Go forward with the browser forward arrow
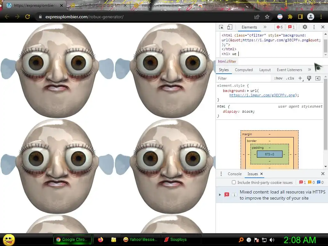The width and height of the screenshot is (328, 246). point(17,17)
